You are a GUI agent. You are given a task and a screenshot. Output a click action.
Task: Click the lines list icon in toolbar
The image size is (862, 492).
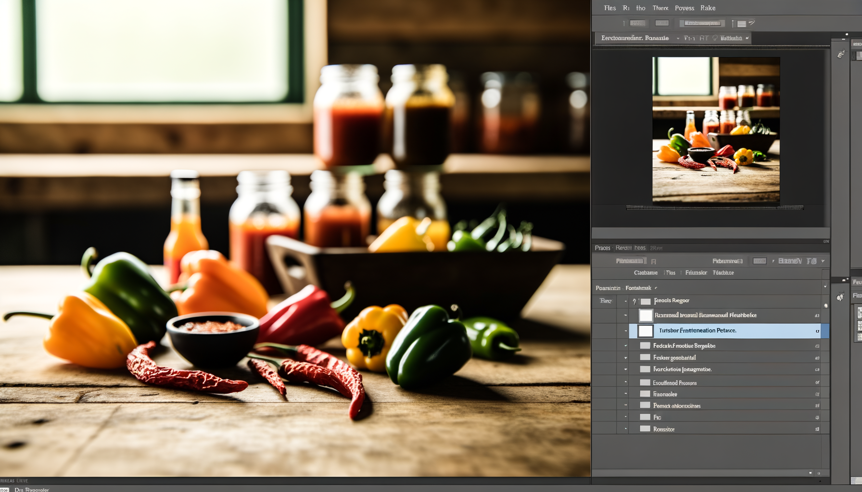point(742,24)
